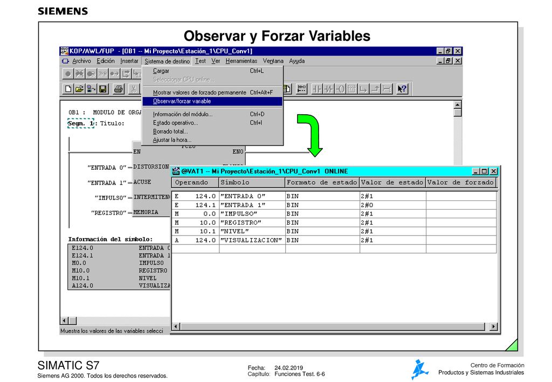Click the Save diskette toolbar icon

(x=103, y=89)
